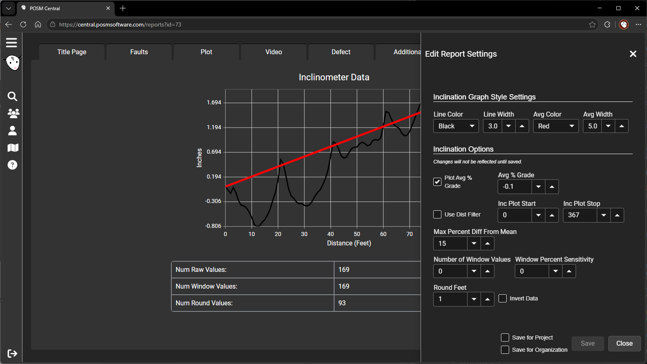Decrease Window Percent Sensitivity

(556, 271)
